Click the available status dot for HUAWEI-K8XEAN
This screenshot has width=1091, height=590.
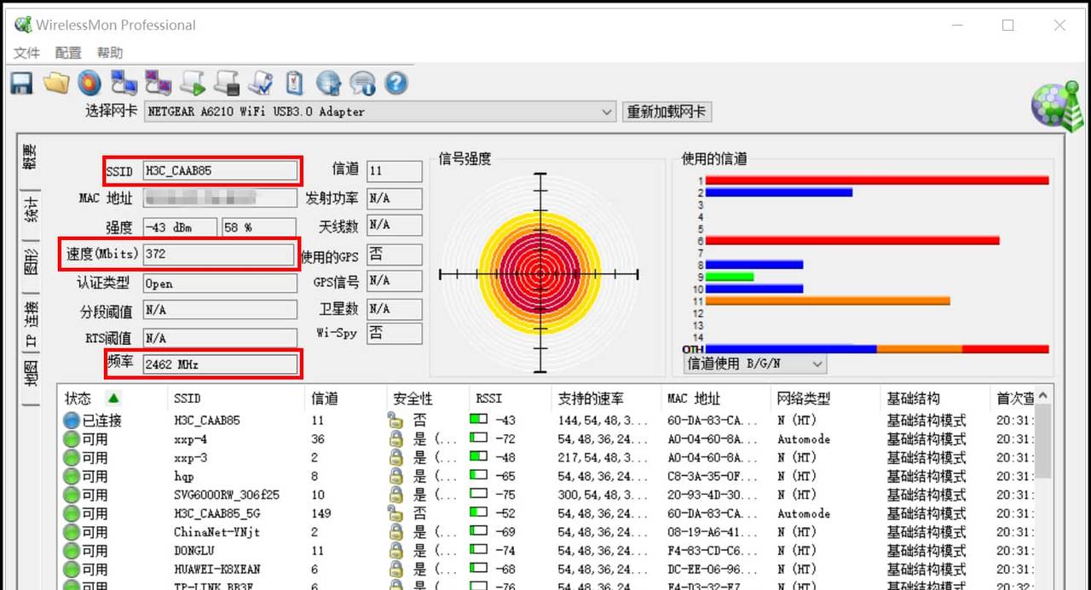tap(71, 570)
